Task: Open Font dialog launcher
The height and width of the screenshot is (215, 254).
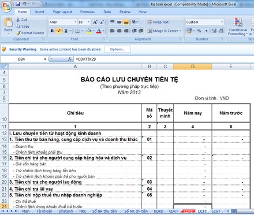Action: (x=104, y=39)
